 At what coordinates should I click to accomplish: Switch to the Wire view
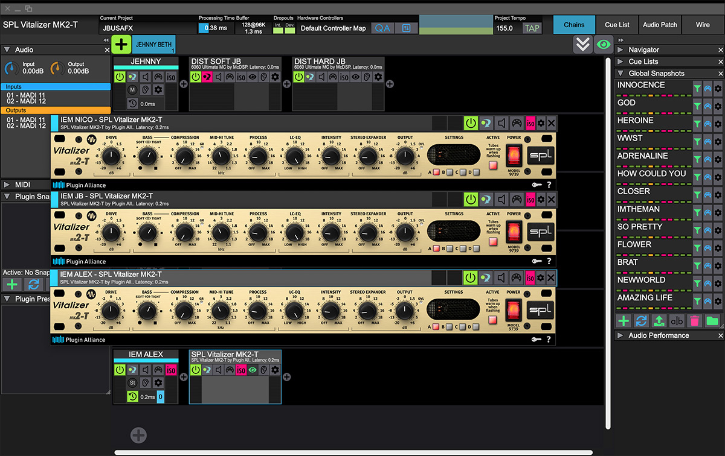(703, 25)
